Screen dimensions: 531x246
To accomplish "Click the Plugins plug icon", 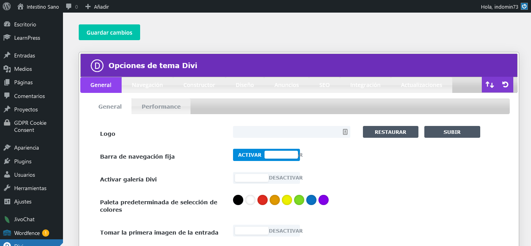I will tap(7, 161).
